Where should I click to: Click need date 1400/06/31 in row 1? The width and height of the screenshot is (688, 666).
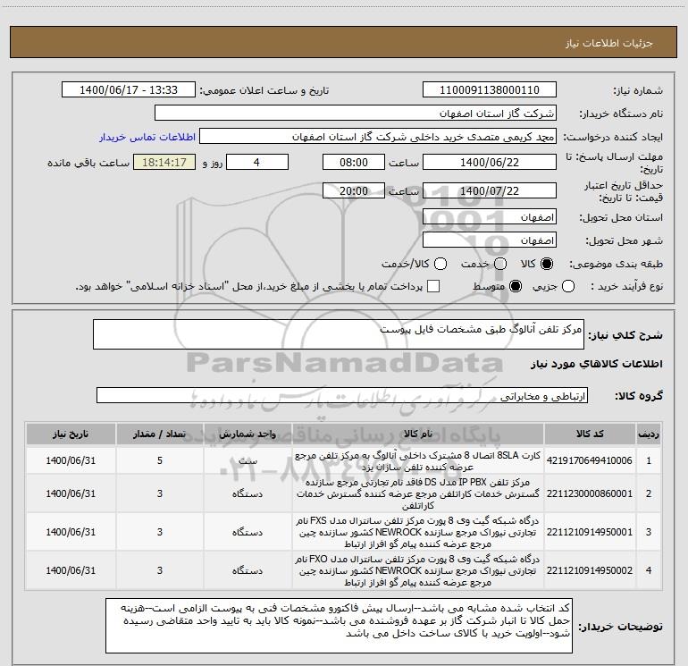tap(71, 460)
